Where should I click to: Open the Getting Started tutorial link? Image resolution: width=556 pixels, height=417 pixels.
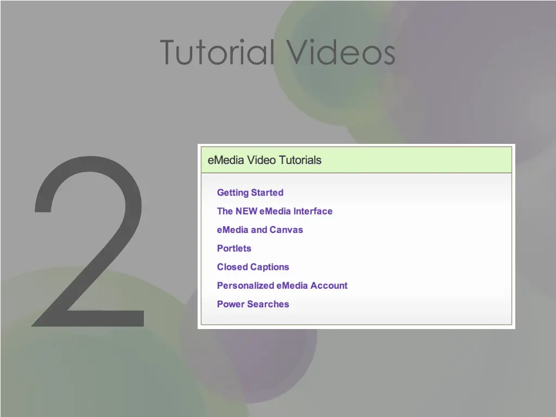point(250,193)
